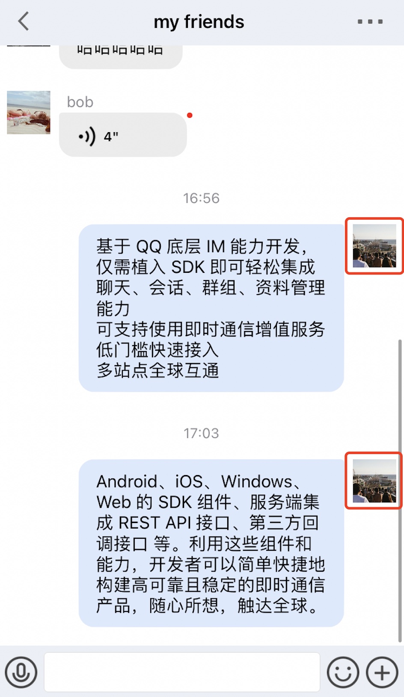This screenshot has width=404, height=697.
Task: Tap the my friends chat title
Action: tap(199, 22)
